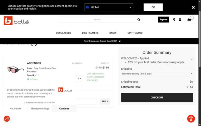This screenshot has width=201, height=126.
Task: Click the '$144' discounted item price
Action: point(106,68)
